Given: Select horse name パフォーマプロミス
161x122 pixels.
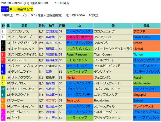Looking at the screenshot, I should click(24, 66).
